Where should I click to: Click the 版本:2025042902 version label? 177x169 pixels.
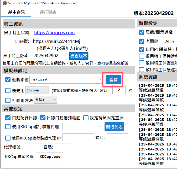tap(154, 13)
